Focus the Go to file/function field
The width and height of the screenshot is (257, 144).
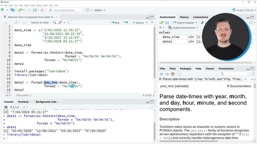click(x=64, y=10)
